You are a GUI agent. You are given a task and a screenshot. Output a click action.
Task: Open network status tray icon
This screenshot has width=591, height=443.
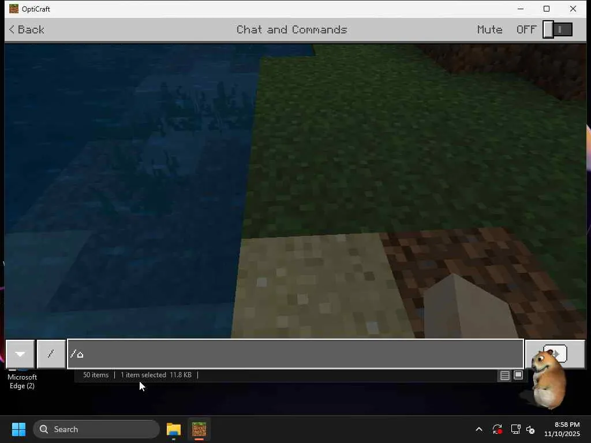[x=515, y=429]
